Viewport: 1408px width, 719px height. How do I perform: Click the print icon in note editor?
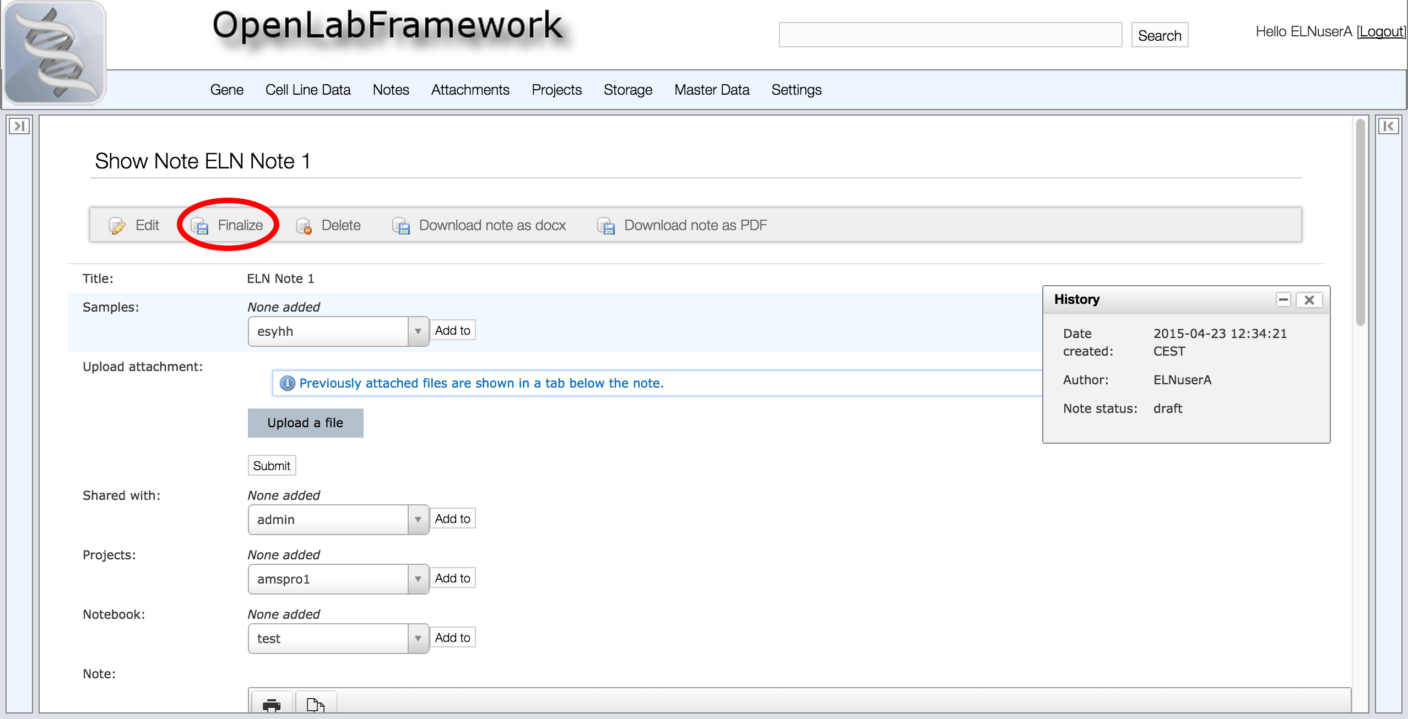pyautogui.click(x=272, y=704)
